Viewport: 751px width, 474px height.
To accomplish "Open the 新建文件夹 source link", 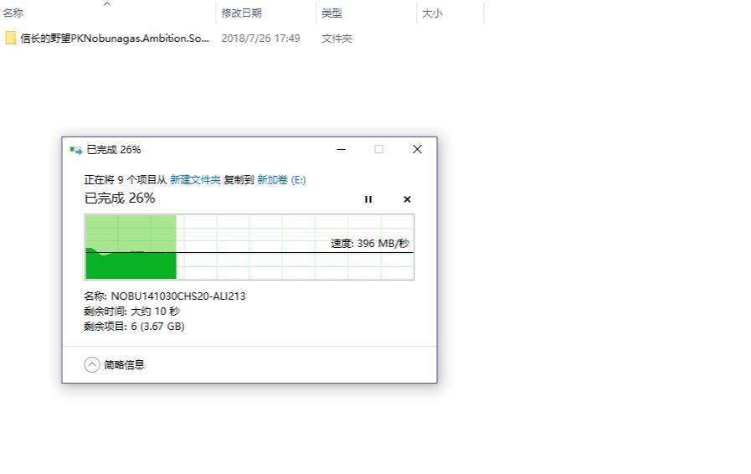I will [x=195, y=180].
